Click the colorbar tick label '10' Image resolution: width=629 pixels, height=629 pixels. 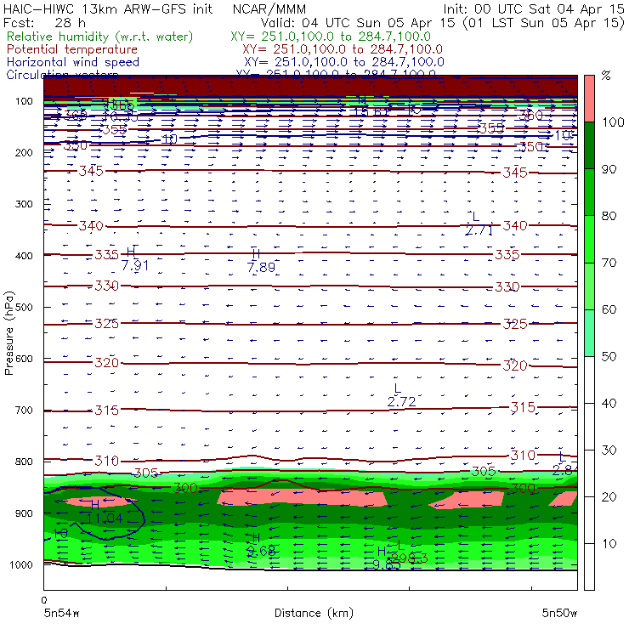click(609, 543)
